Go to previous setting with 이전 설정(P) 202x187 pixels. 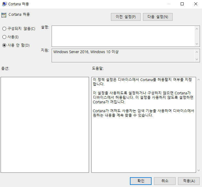pyautogui.click(x=125, y=17)
